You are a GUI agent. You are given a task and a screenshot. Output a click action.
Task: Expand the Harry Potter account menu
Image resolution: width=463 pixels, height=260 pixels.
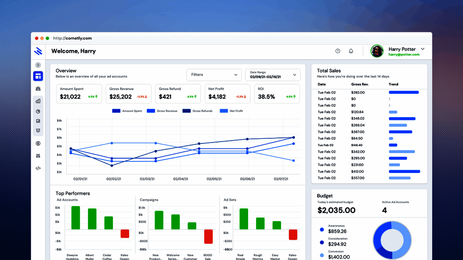pos(423,49)
